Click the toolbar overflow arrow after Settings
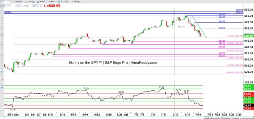 click(x=83, y=2)
